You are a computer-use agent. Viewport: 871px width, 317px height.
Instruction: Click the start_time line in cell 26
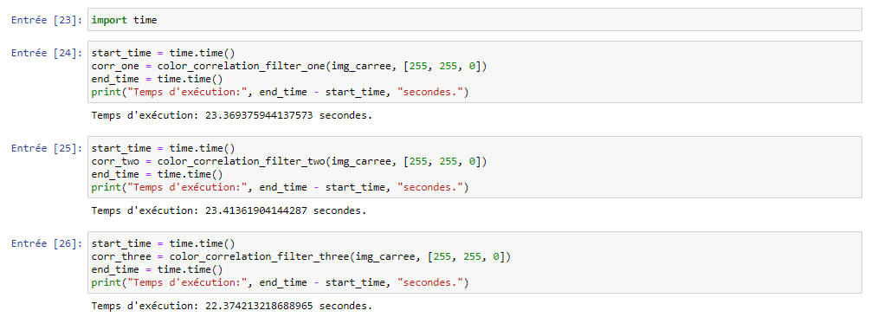click(164, 243)
